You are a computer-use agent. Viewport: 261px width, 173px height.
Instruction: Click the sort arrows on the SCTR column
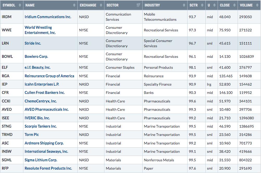(x=202, y=5)
